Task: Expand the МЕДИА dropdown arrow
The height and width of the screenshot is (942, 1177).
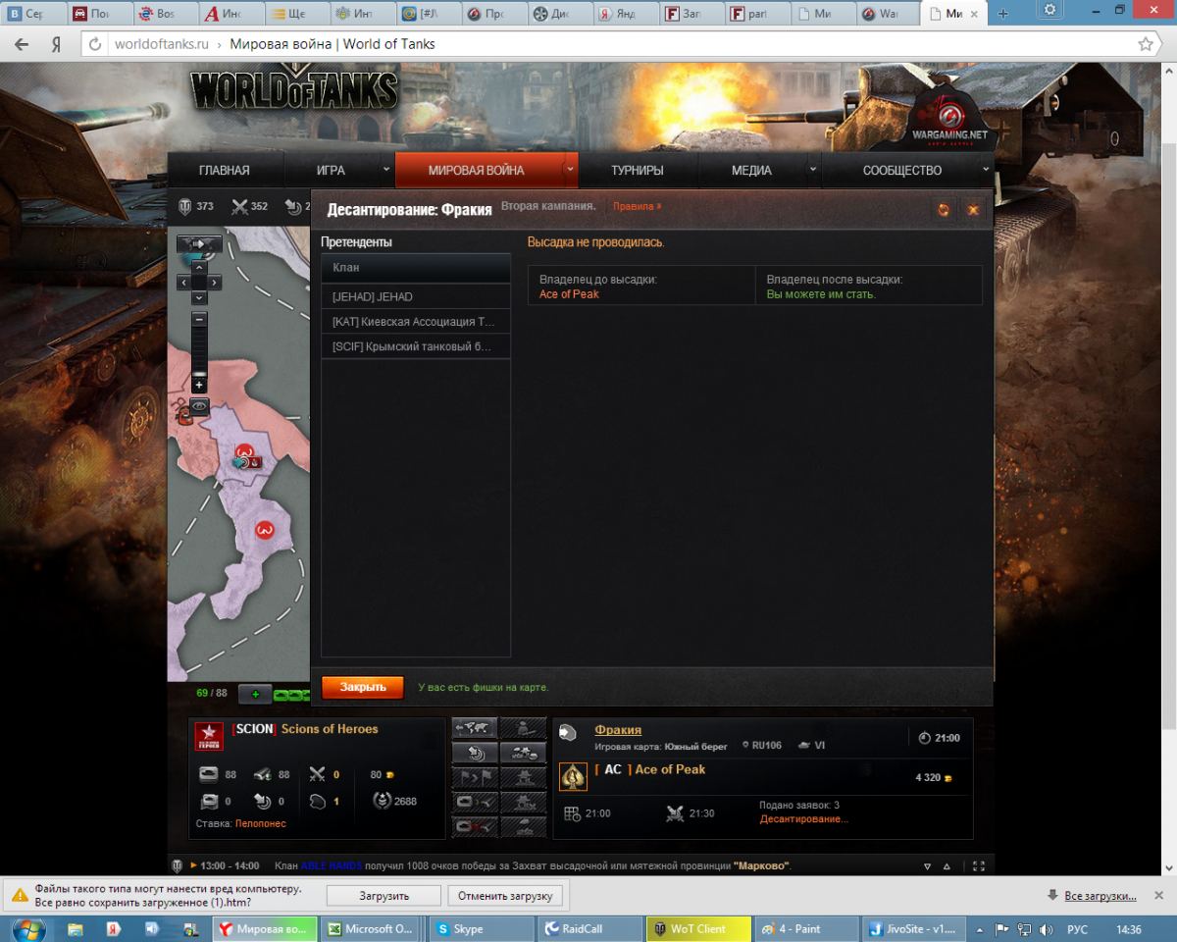Action: pyautogui.click(x=812, y=169)
